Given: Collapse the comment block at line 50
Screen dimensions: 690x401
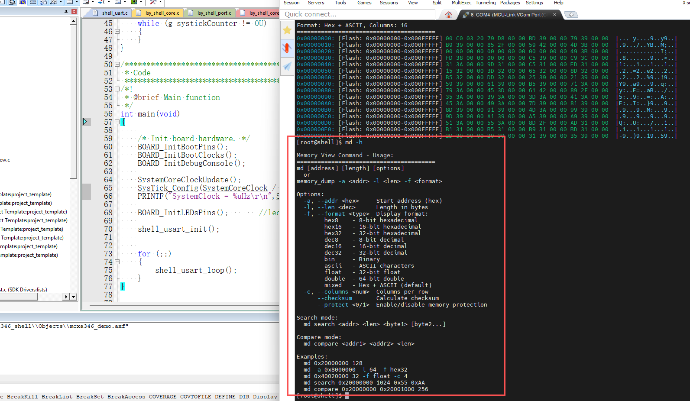Looking at the screenshot, I should tap(117, 65).
